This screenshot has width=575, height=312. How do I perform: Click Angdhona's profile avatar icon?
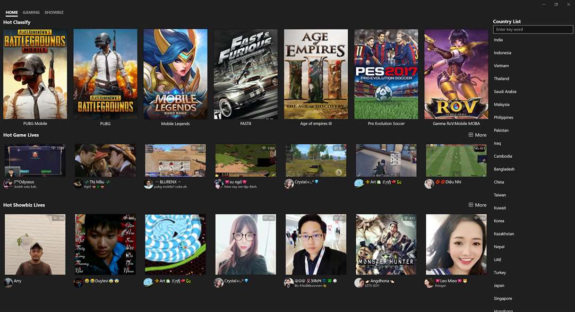point(359,282)
